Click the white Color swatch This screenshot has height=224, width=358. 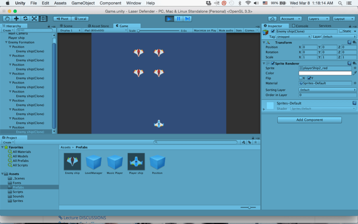[x=325, y=73]
